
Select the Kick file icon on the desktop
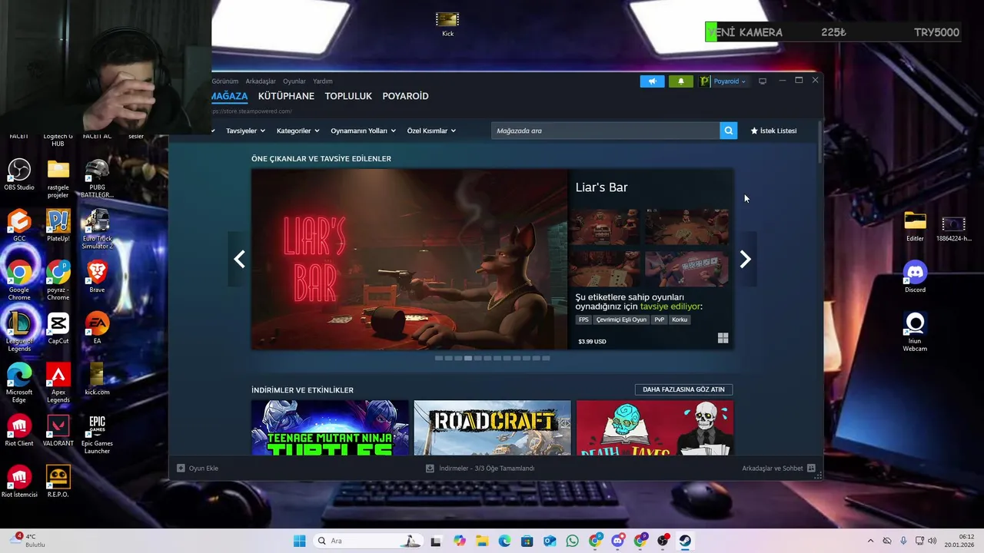[x=447, y=24]
